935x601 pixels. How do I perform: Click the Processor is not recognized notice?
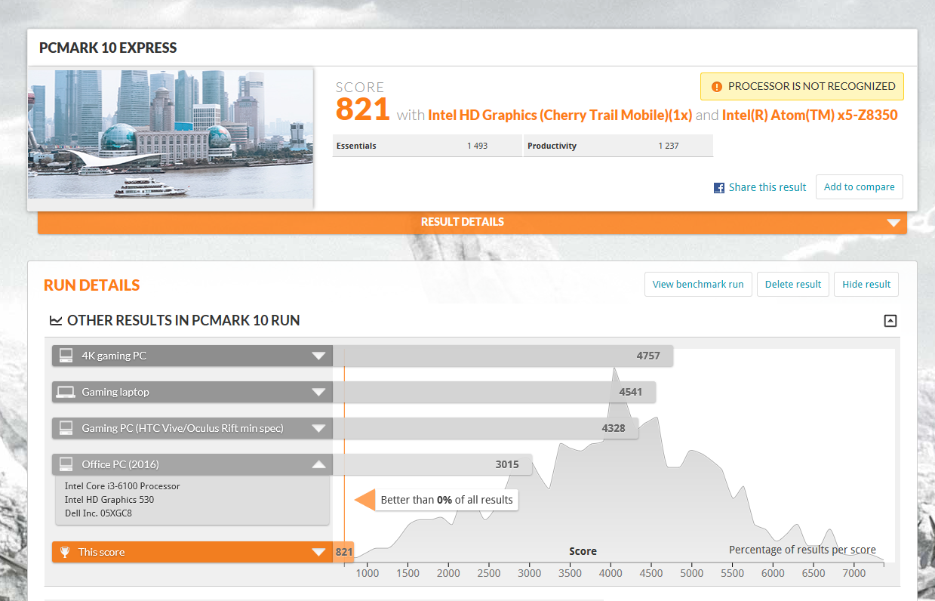(x=802, y=87)
